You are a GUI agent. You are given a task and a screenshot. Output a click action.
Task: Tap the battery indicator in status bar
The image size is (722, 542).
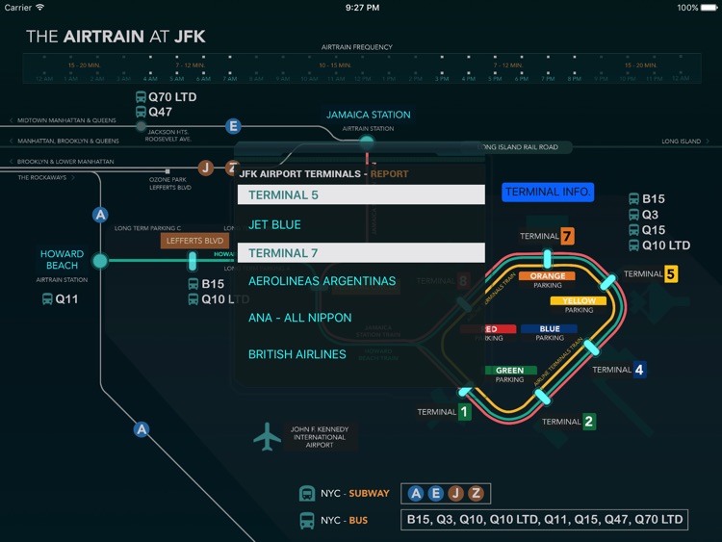[709, 8]
